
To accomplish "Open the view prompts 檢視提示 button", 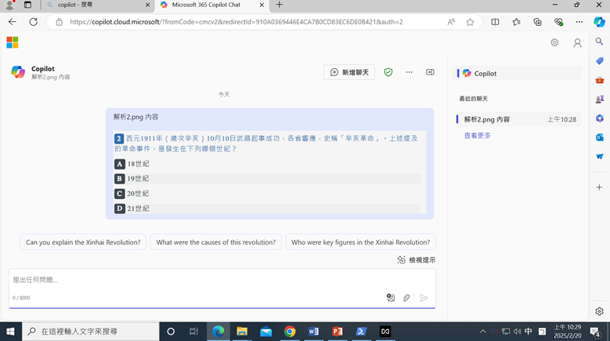I will coord(417,259).
